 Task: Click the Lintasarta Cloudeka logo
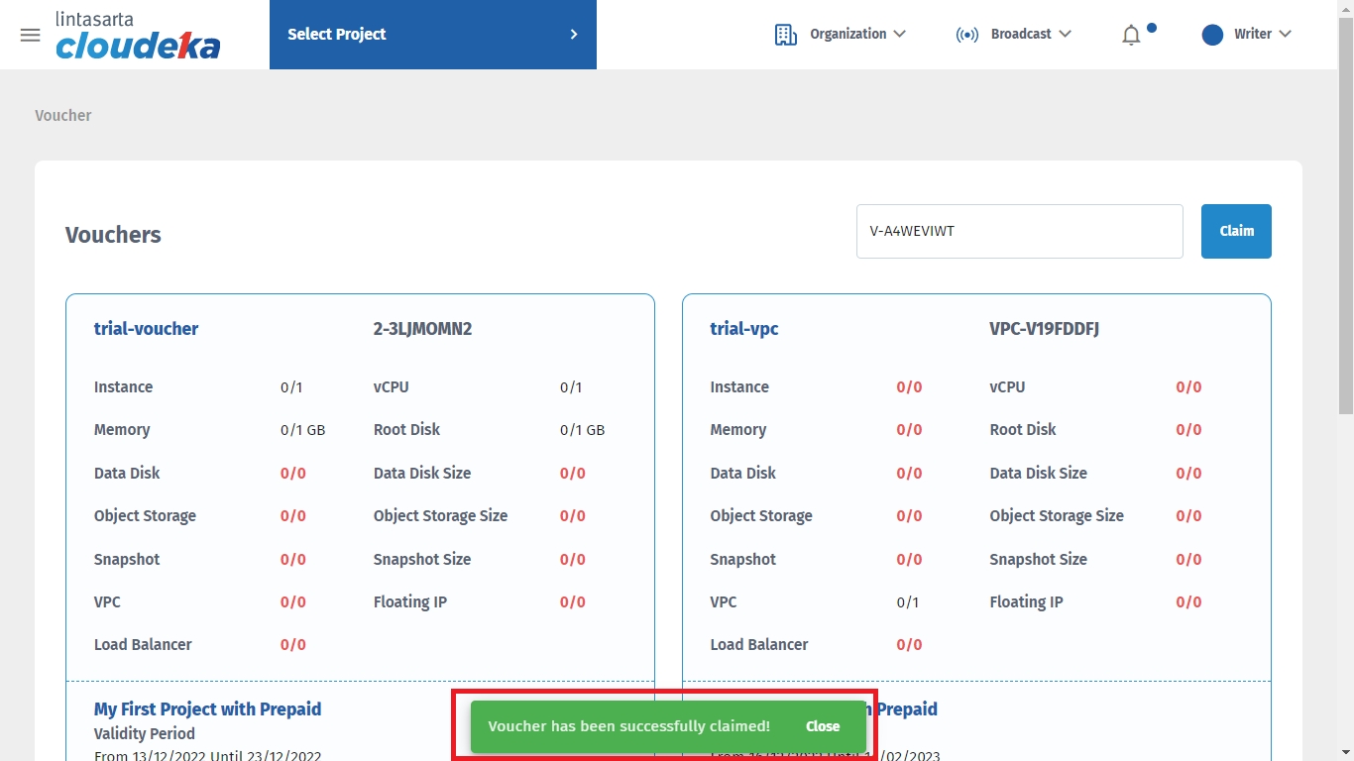coord(138,36)
